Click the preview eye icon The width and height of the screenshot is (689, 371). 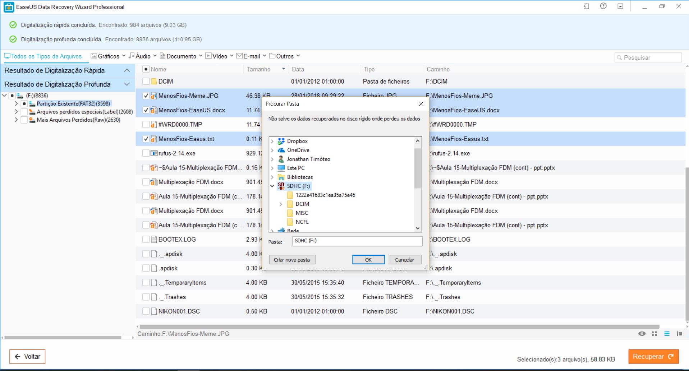click(x=642, y=334)
